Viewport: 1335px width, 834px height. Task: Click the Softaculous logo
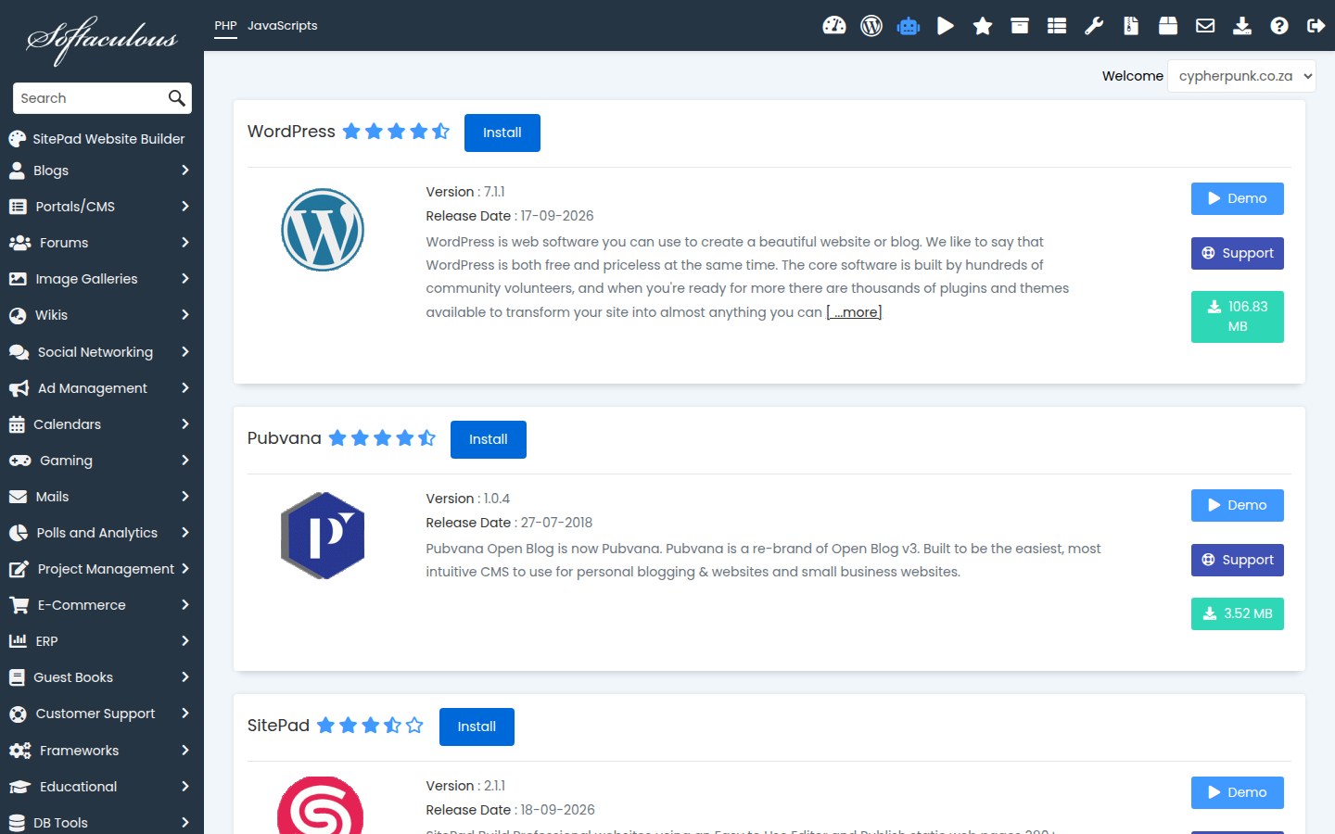tap(102, 39)
